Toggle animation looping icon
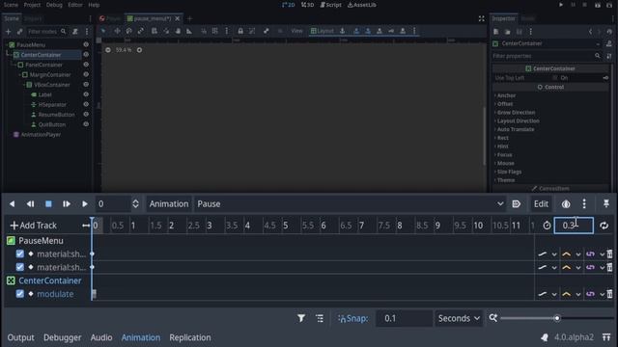 click(604, 226)
